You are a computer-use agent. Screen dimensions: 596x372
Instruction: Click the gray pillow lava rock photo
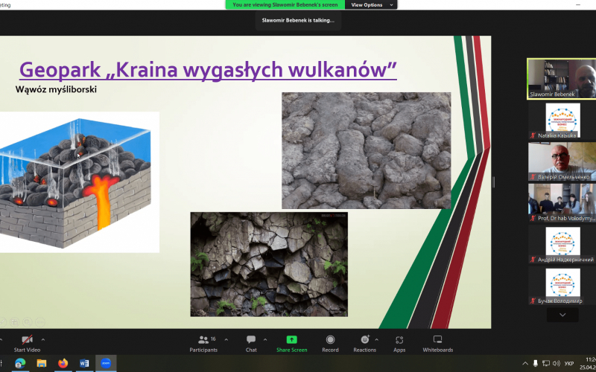pos(367,150)
